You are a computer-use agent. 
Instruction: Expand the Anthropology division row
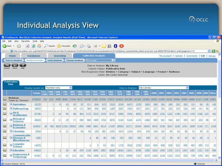point(11,109)
